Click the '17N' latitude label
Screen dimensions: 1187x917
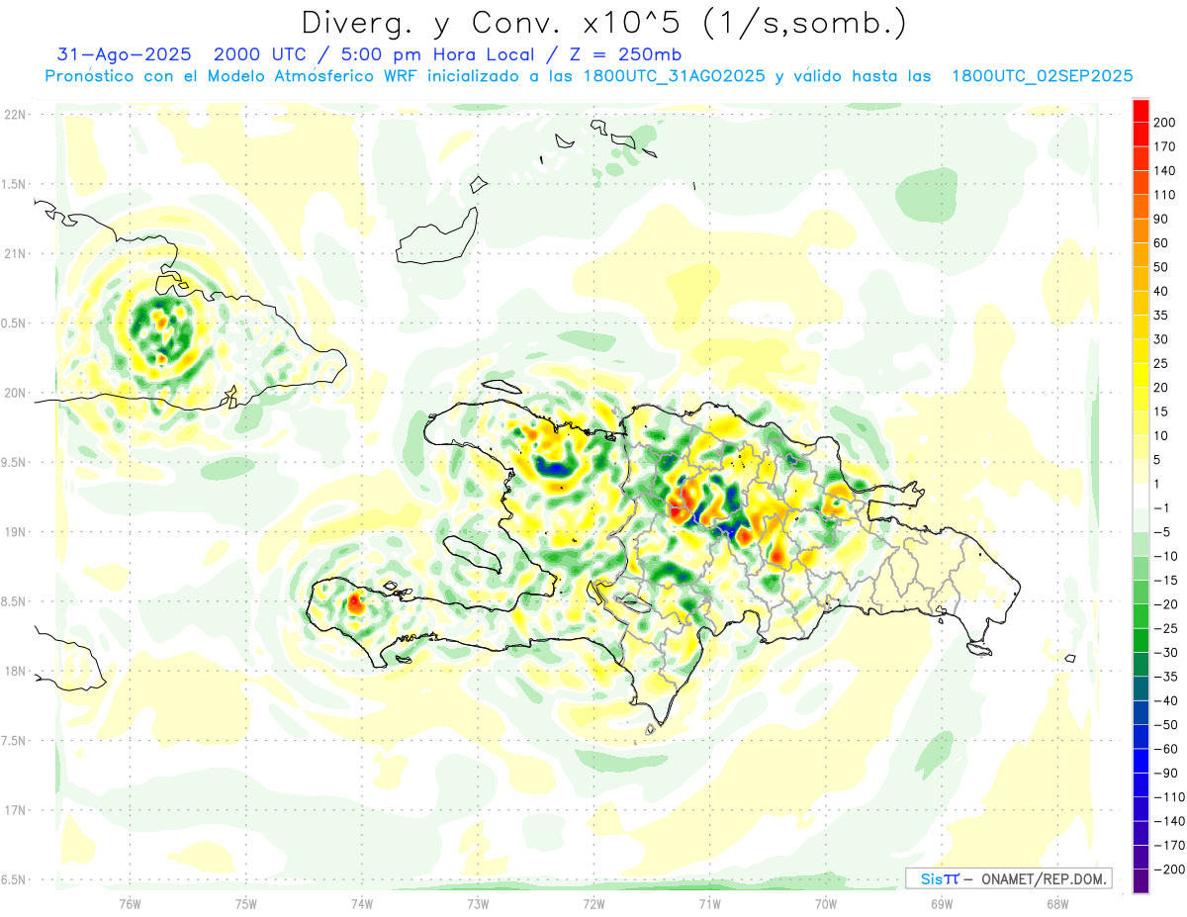pyautogui.click(x=14, y=810)
